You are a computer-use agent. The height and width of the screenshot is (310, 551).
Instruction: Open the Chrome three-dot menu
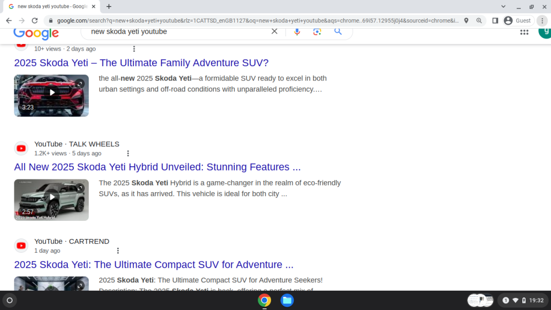pos(542,21)
